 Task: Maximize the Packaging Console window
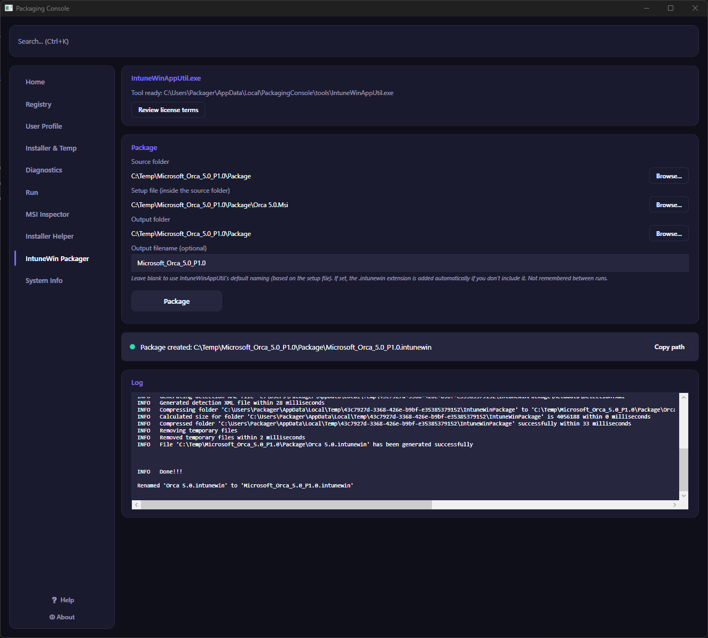[671, 8]
